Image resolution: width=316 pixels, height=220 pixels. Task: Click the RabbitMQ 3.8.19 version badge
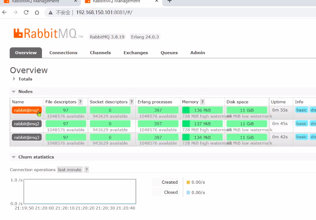107,37
